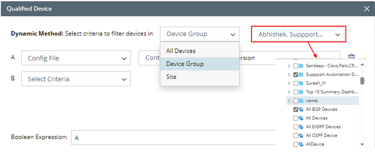Click the All OSPF Device group icon
Image resolution: width=375 pixels, height=156 pixels.
coord(301,136)
